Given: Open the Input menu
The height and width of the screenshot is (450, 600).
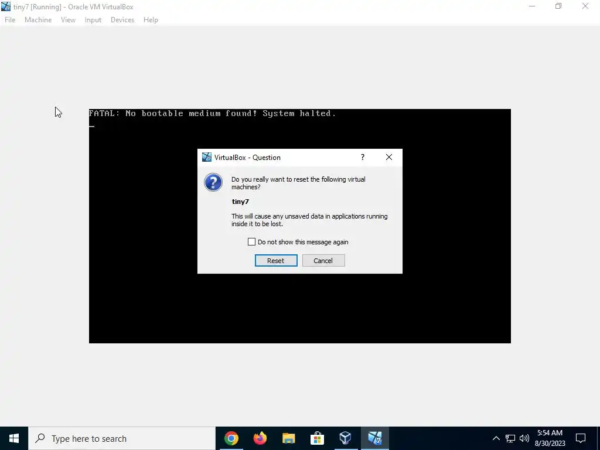Looking at the screenshot, I should click(x=93, y=20).
